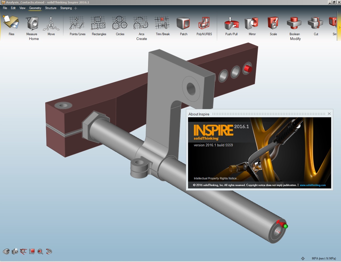This screenshot has height=262, width=341.
Task: Restore the application window size
Action: 334,2
